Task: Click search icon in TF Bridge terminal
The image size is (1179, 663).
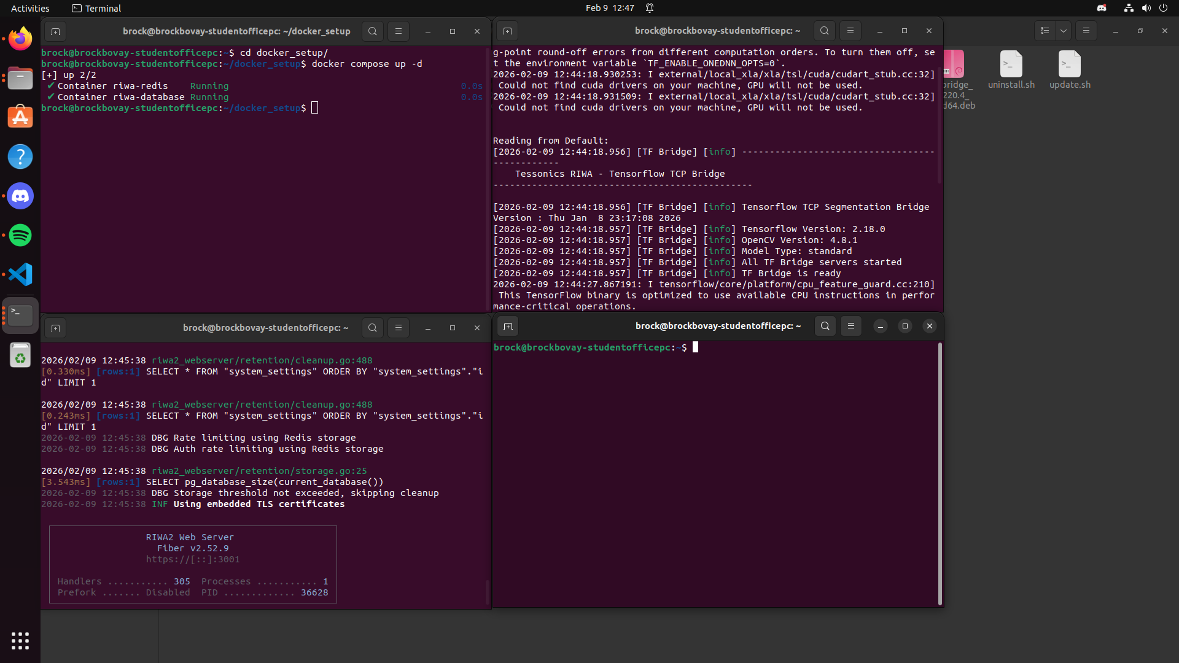Action: click(825, 31)
